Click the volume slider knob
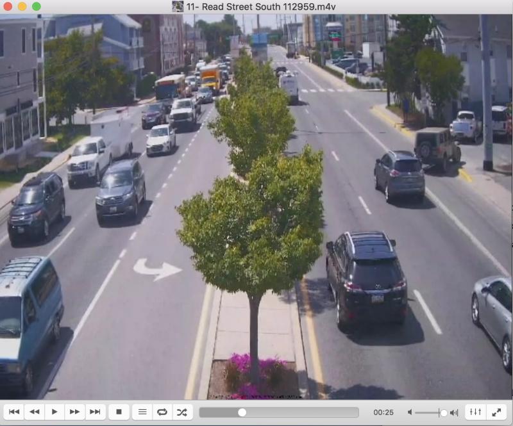 [x=443, y=413]
